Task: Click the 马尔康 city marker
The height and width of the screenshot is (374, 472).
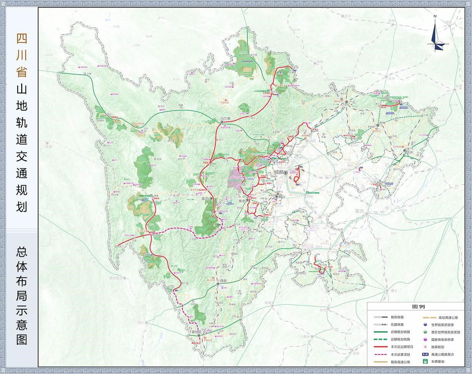Action: click(222, 122)
